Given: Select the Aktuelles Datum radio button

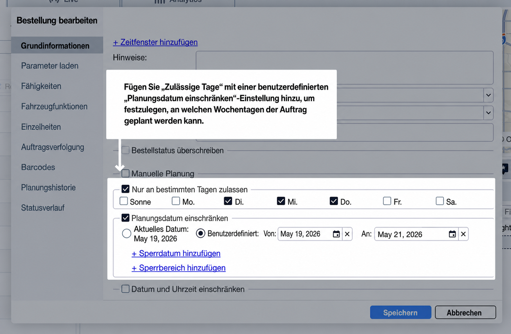Looking at the screenshot, I should point(126,234).
